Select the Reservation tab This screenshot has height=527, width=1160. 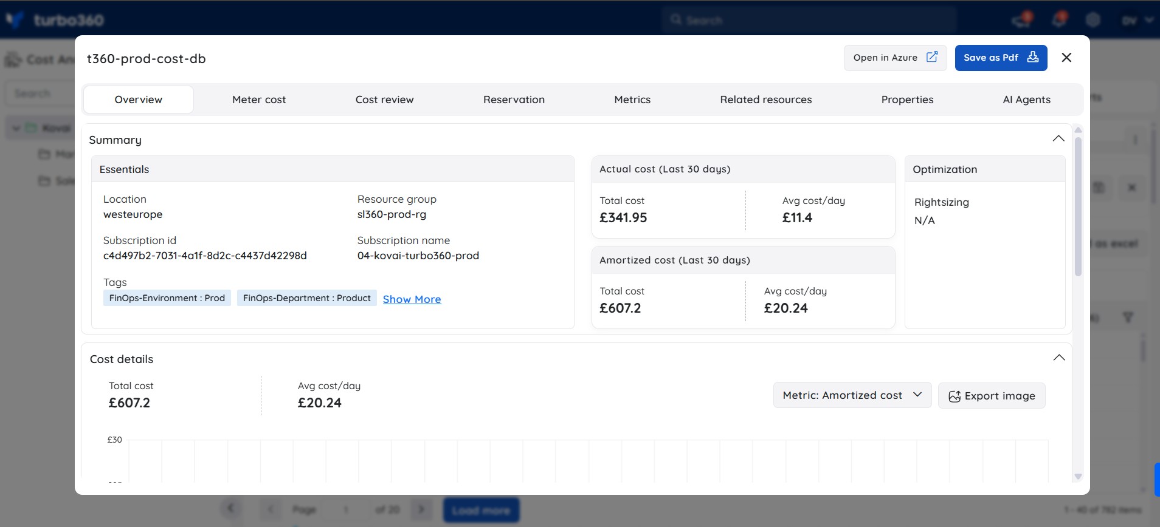(514, 100)
